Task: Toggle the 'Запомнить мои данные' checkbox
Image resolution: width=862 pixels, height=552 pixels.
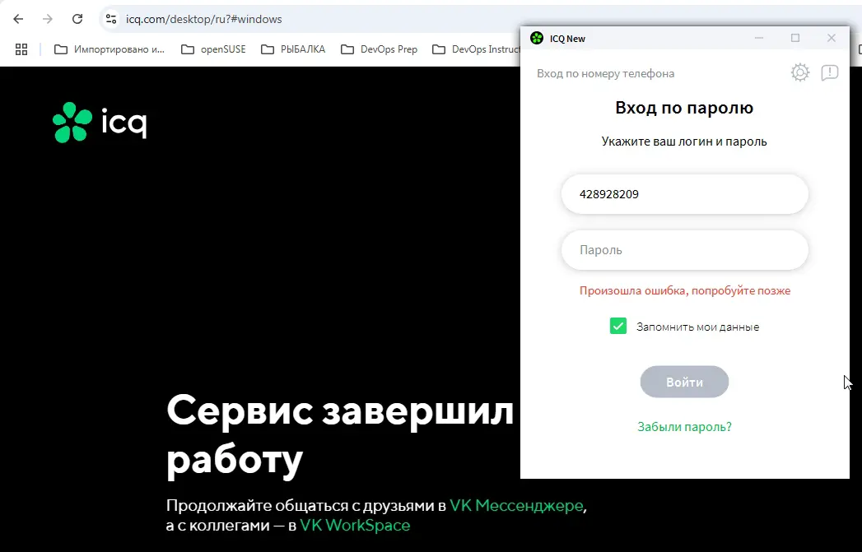Action: coord(618,327)
